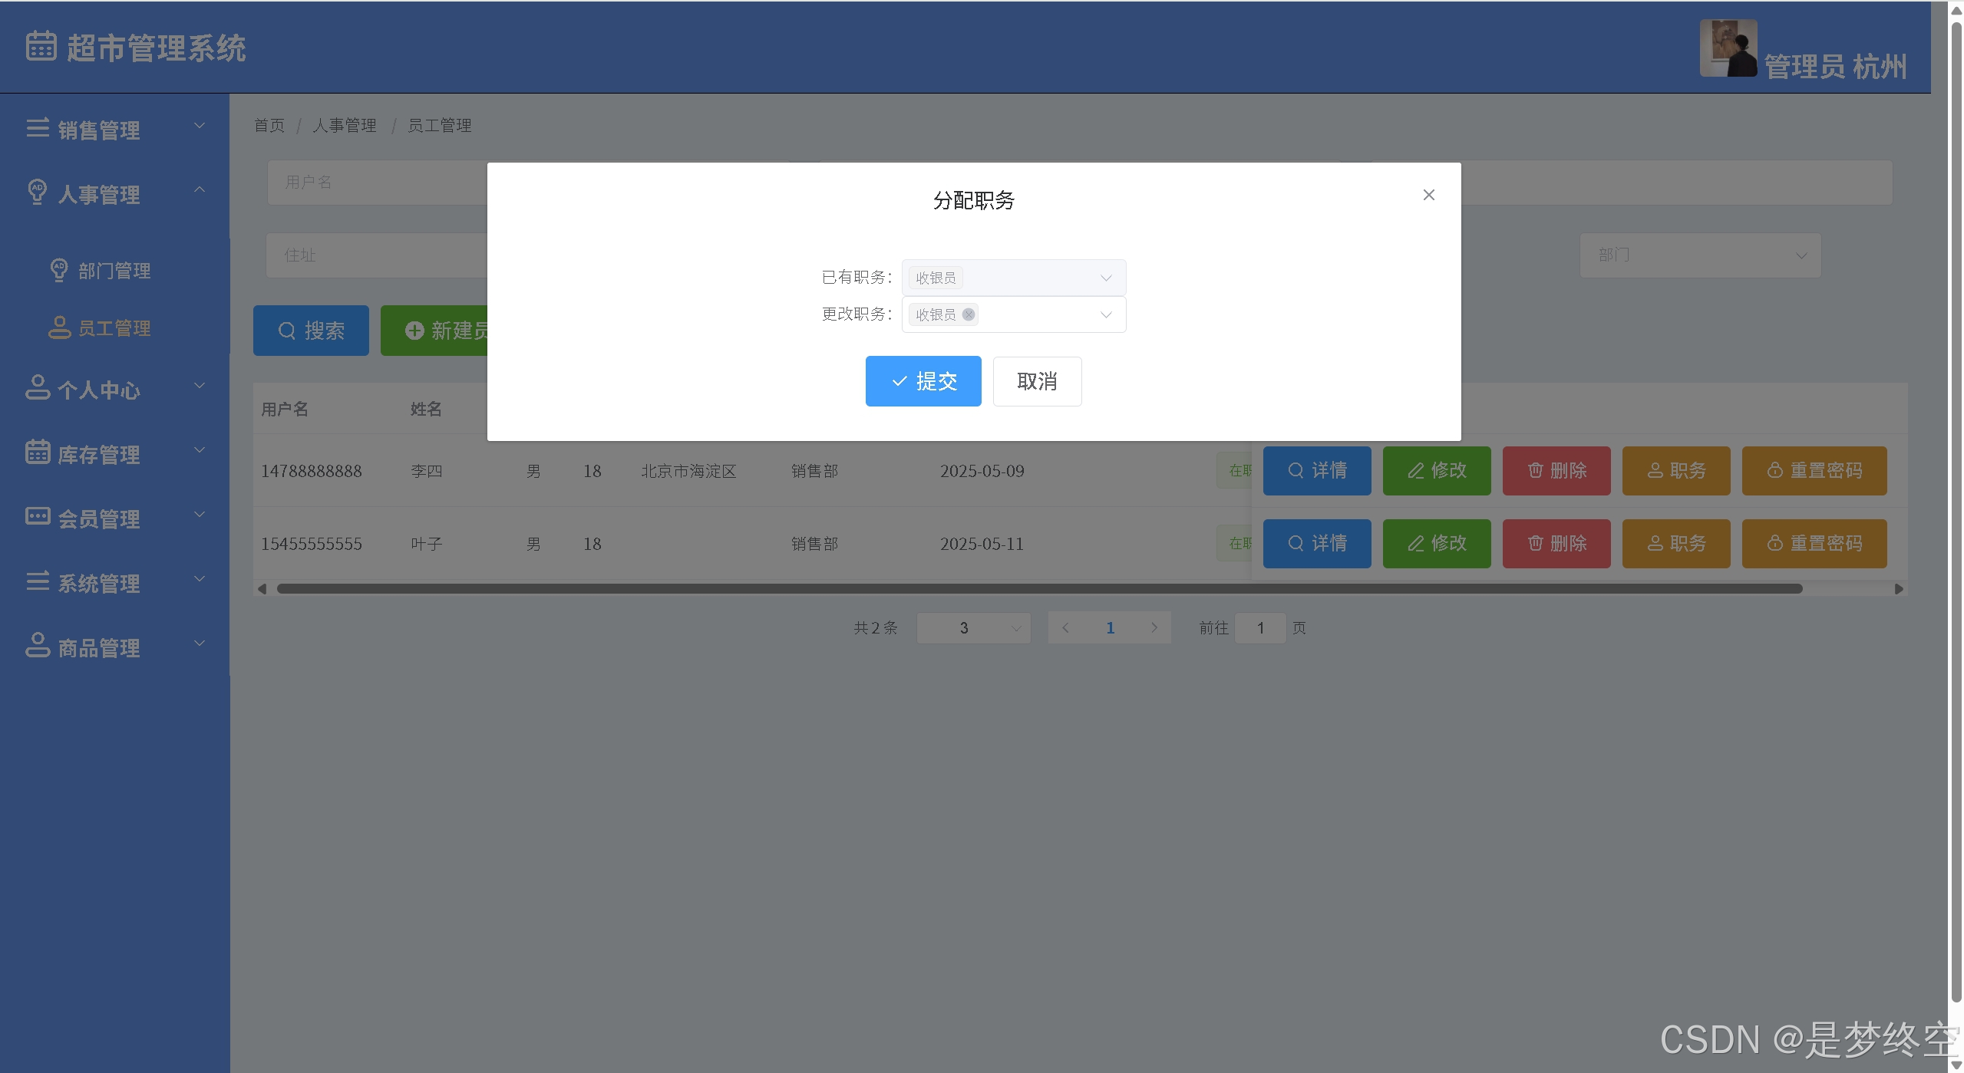Click the calendar logo beside 超市管理系统
Screen dimensions: 1964x1073
coord(41,46)
